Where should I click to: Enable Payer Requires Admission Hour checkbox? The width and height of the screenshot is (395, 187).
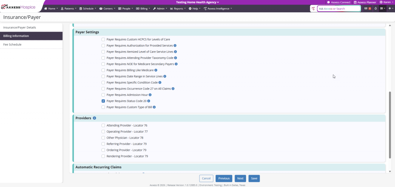(x=103, y=95)
